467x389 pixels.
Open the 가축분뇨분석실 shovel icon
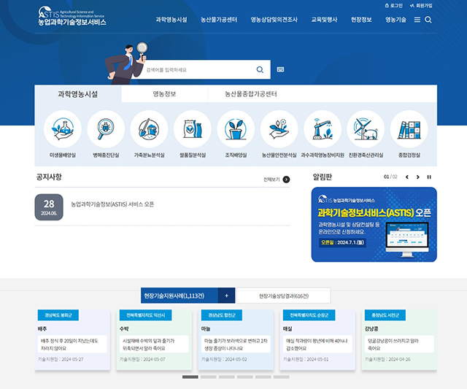149,129
